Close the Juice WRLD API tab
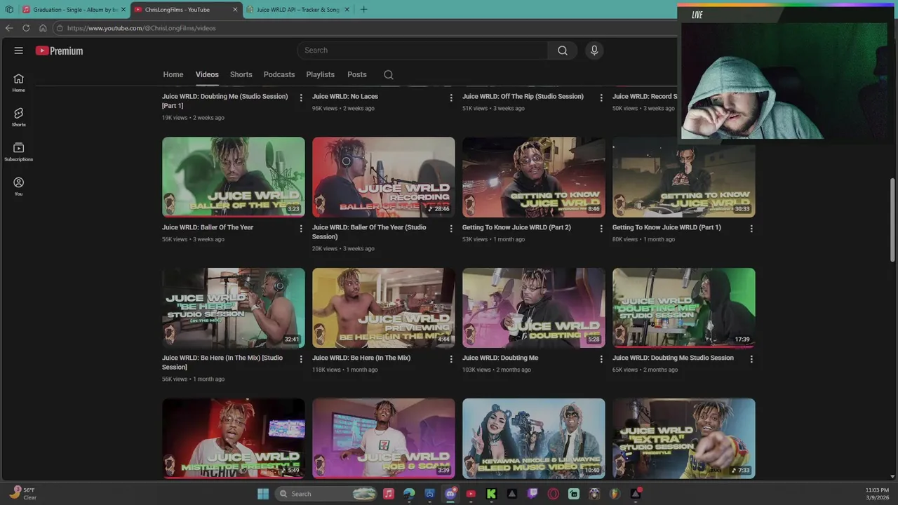 click(347, 10)
